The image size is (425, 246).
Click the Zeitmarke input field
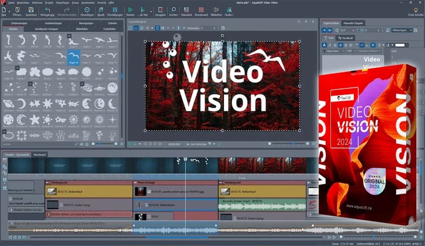click(x=208, y=28)
